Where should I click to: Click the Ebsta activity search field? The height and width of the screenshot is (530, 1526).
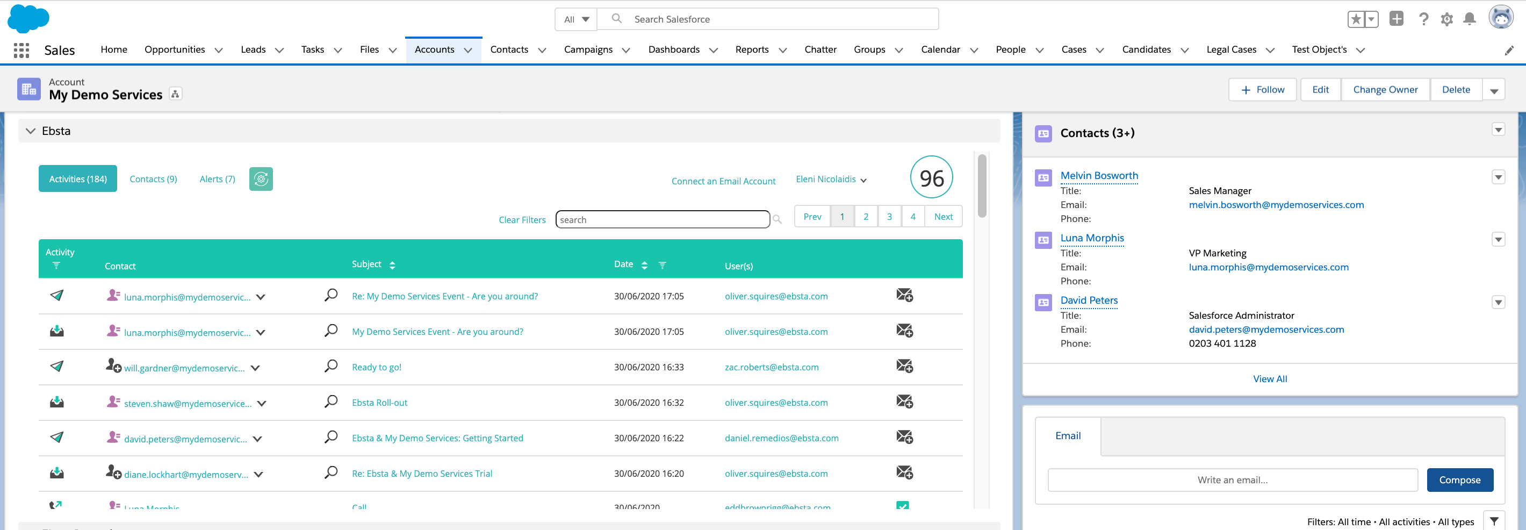coord(663,220)
